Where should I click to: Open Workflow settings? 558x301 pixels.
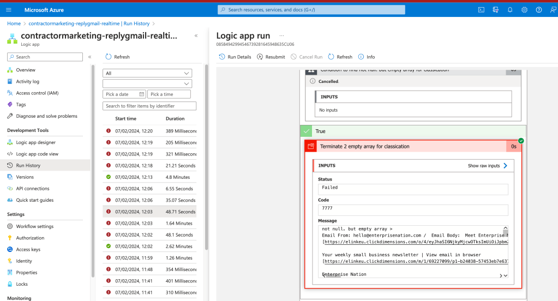point(34,226)
